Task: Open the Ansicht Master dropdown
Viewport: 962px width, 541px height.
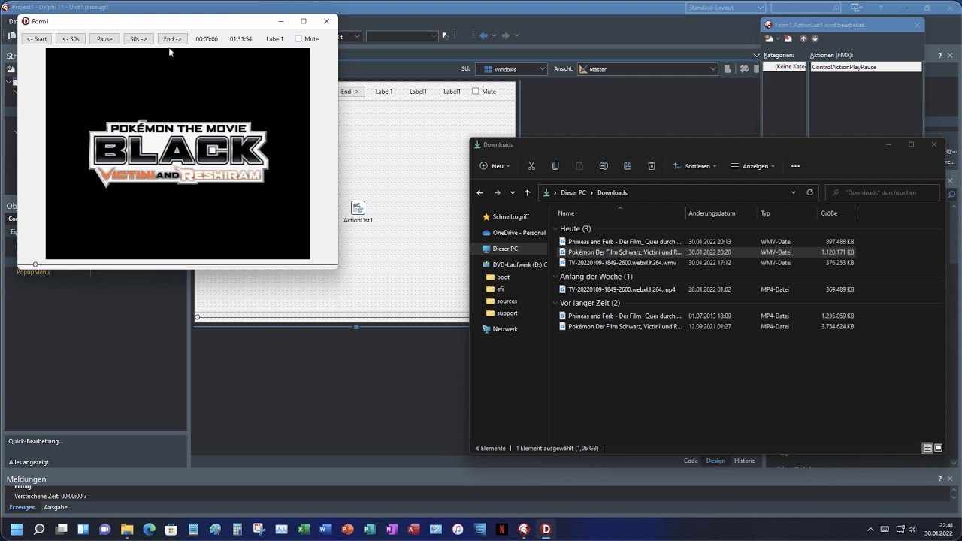Action: 647,69
